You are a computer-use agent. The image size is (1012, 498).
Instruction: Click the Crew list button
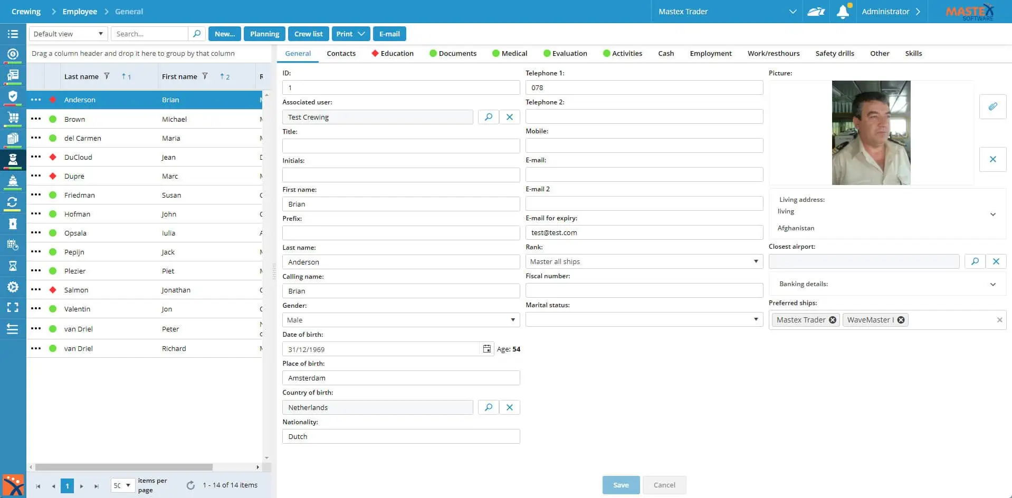click(308, 34)
